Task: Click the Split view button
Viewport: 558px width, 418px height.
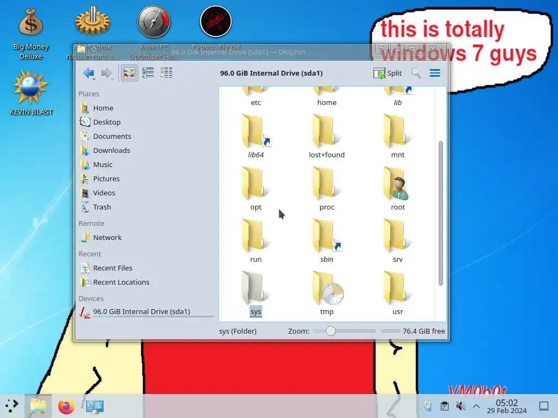Action: [x=387, y=73]
